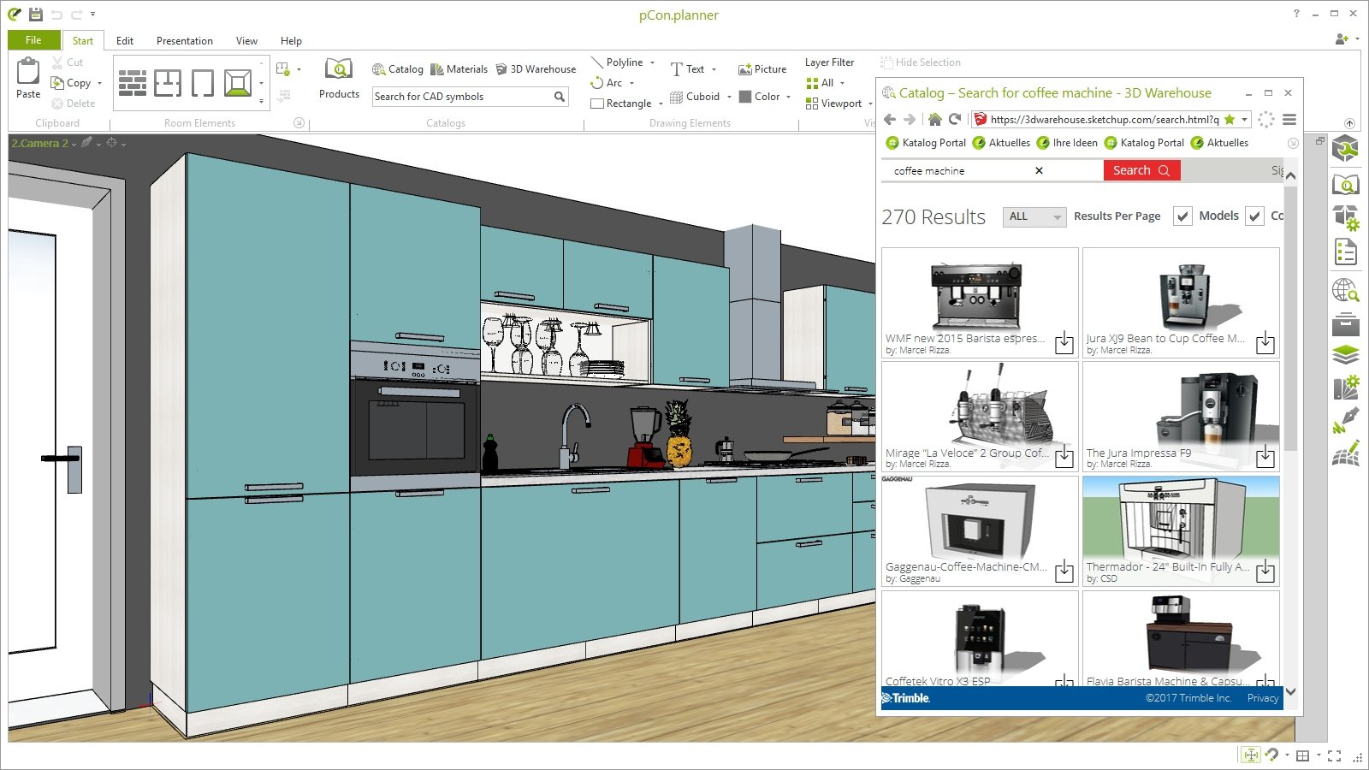Select the Polyline drawing tool
1369x770 pixels.
tap(617, 62)
